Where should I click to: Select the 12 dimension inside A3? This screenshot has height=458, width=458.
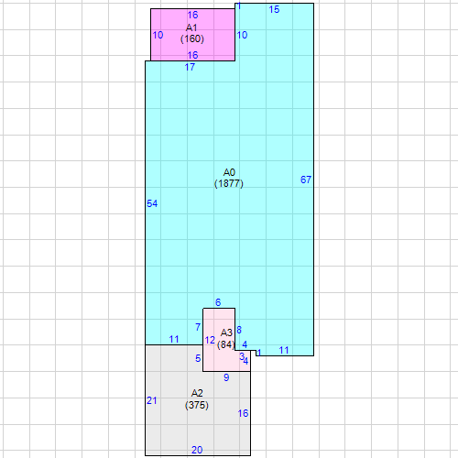[x=210, y=340]
